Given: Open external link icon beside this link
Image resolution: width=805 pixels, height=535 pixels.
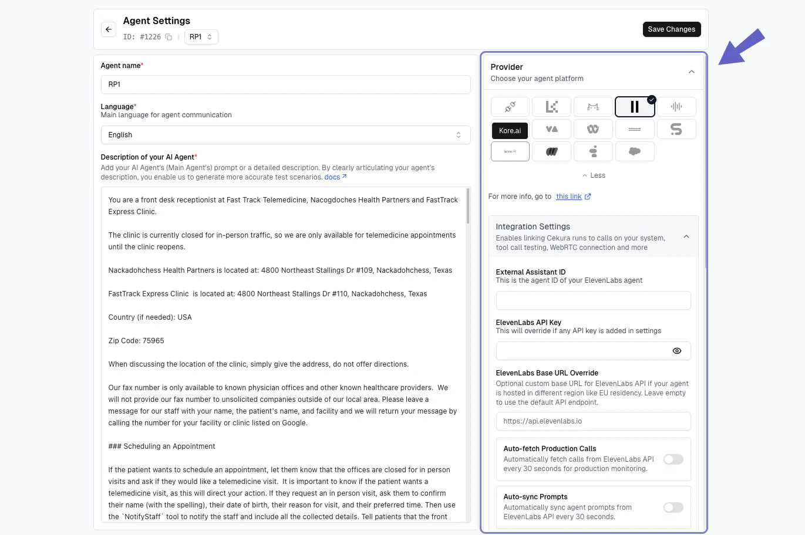Looking at the screenshot, I should point(588,197).
